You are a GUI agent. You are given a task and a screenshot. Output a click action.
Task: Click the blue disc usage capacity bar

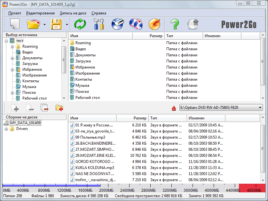click(51, 185)
